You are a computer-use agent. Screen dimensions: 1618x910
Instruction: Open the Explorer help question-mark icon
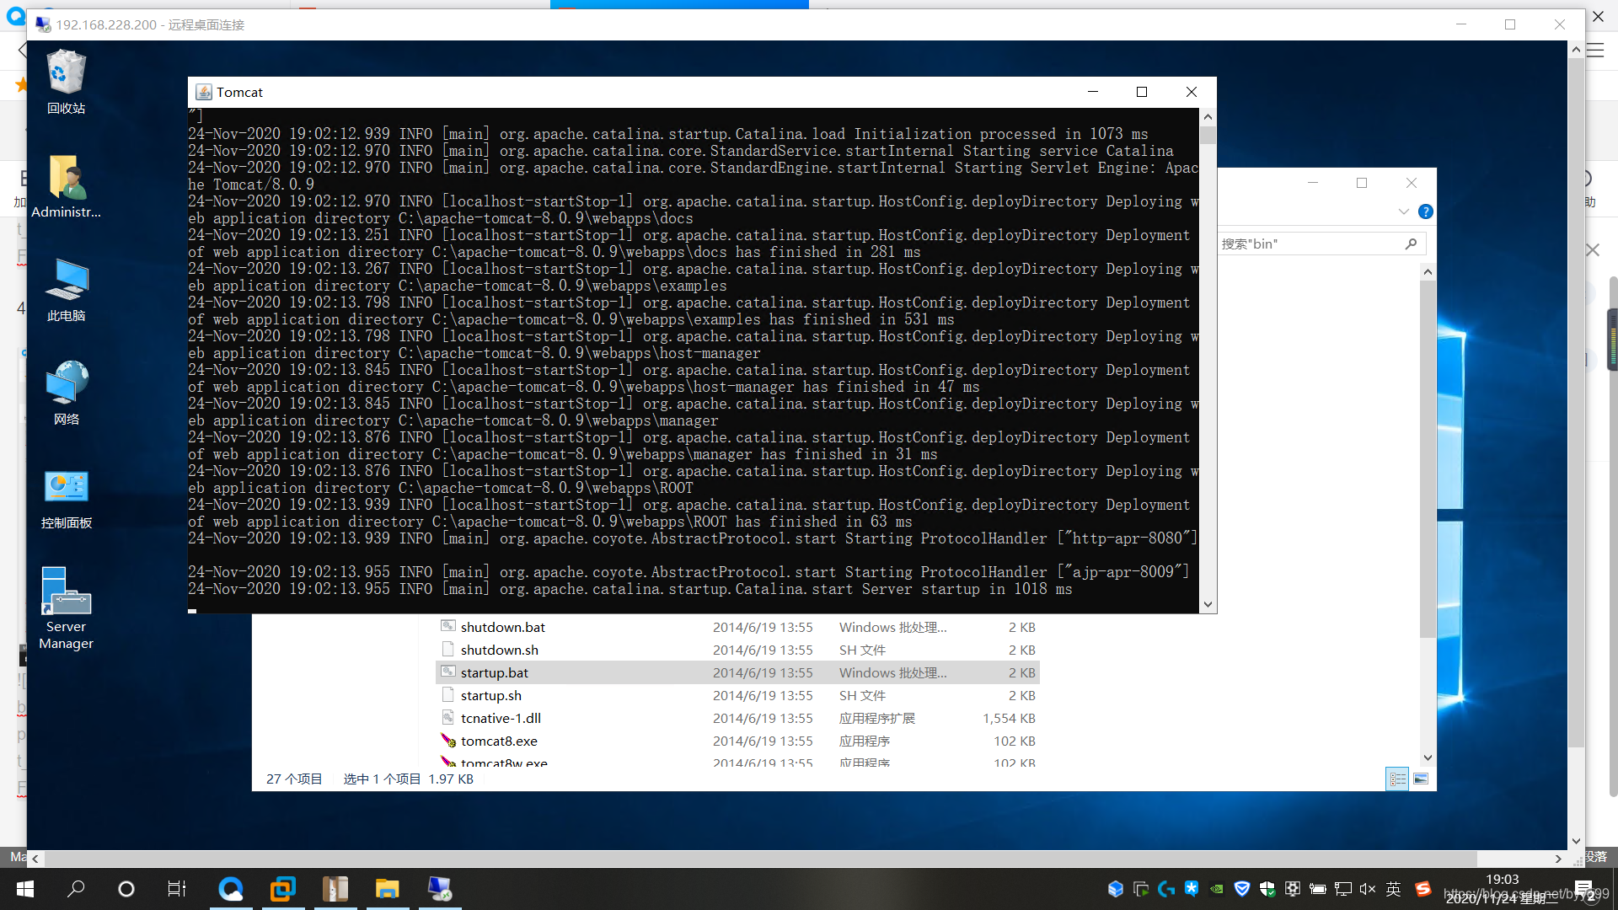click(x=1425, y=211)
